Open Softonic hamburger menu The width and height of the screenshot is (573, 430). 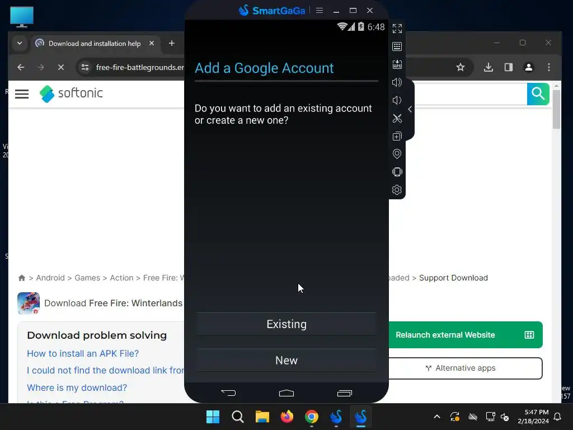coord(22,94)
